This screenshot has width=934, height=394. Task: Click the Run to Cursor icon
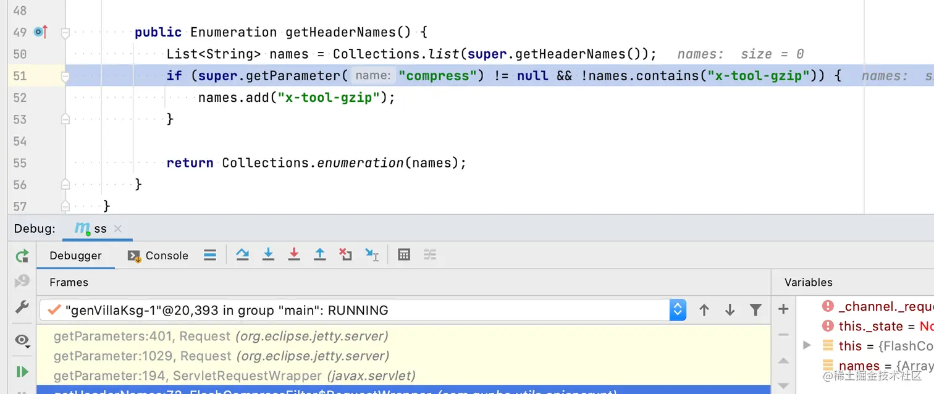371,254
